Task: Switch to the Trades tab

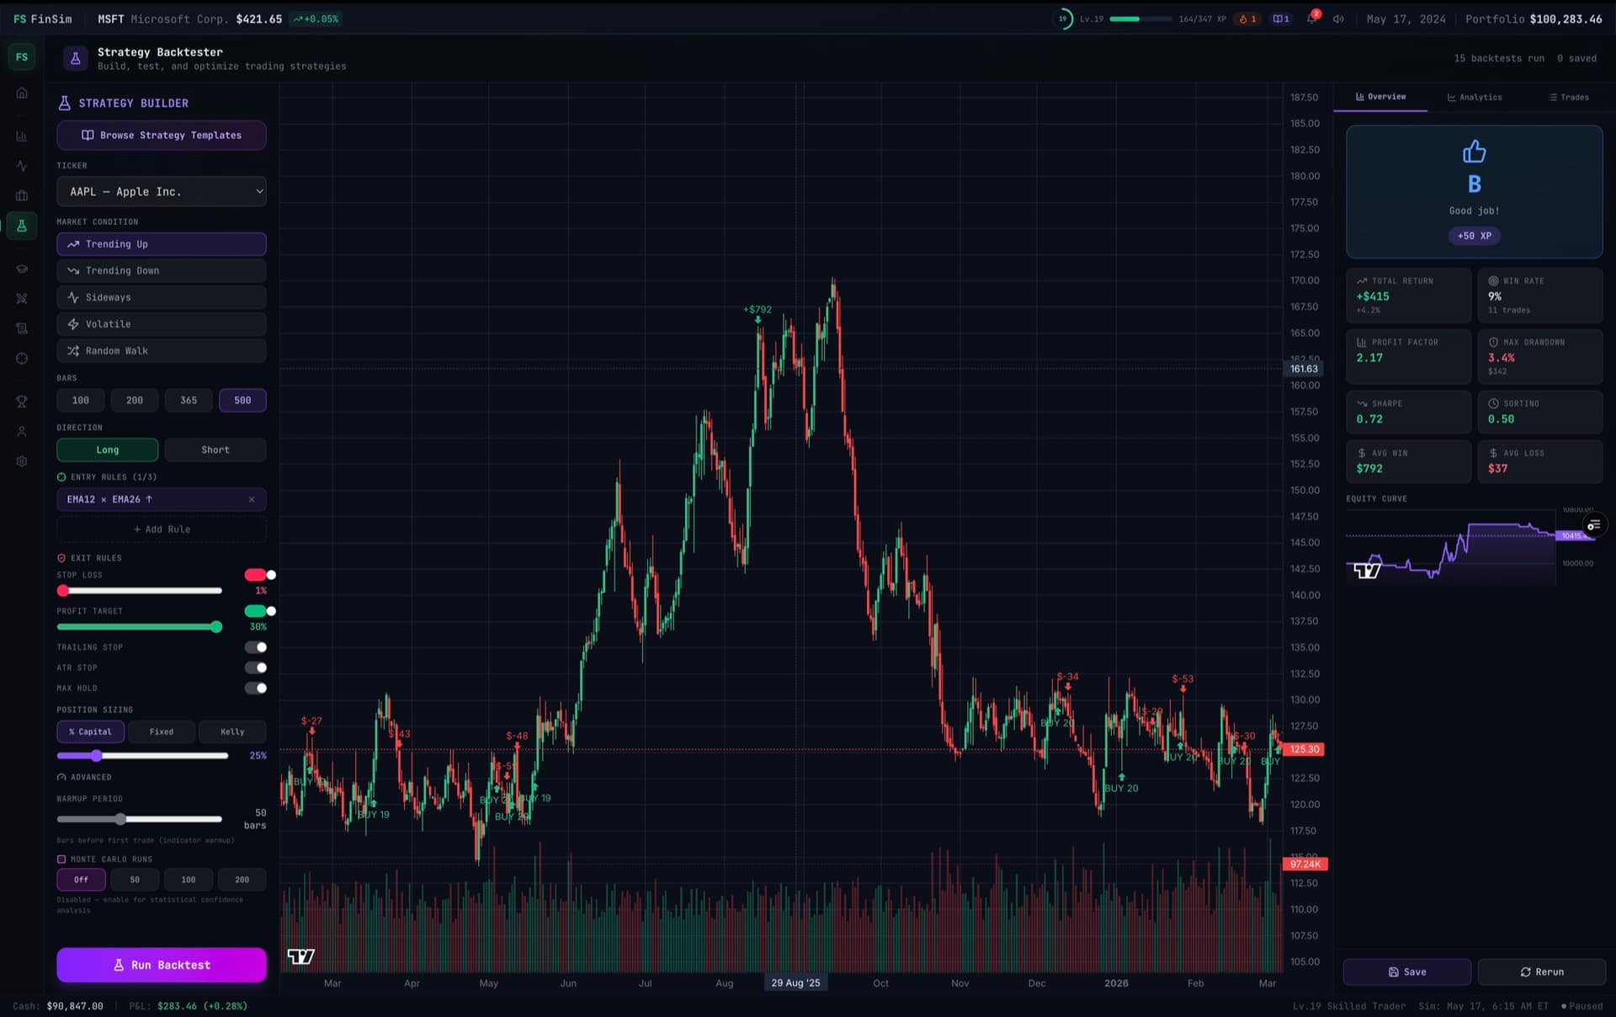Action: tap(1569, 97)
